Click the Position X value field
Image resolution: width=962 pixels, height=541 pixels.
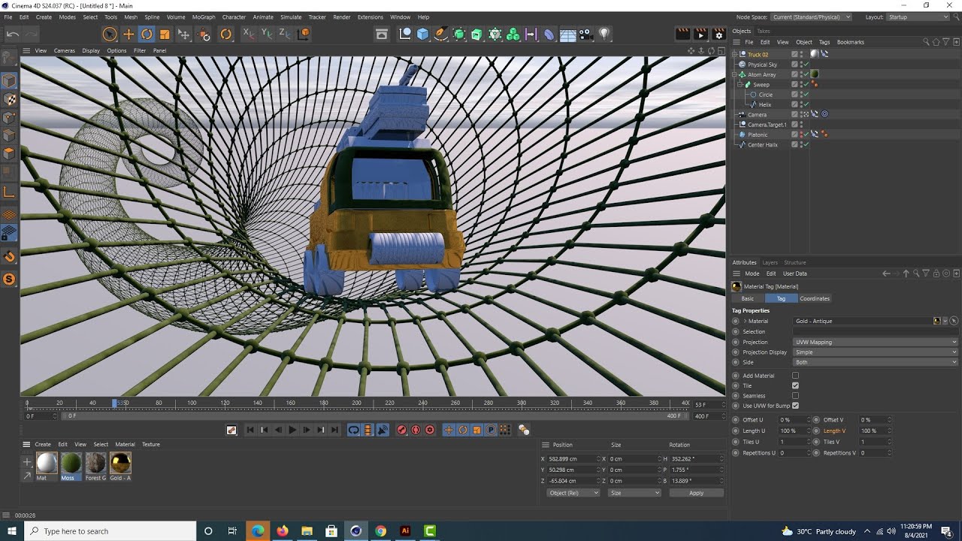(x=574, y=458)
